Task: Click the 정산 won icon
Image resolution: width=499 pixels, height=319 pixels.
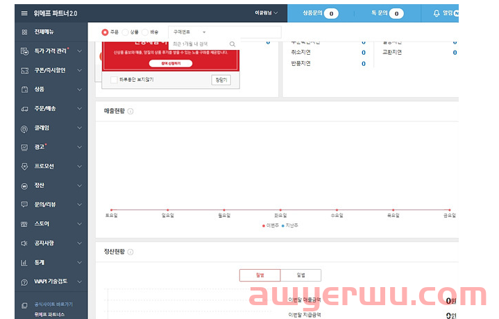Action: coord(24,186)
